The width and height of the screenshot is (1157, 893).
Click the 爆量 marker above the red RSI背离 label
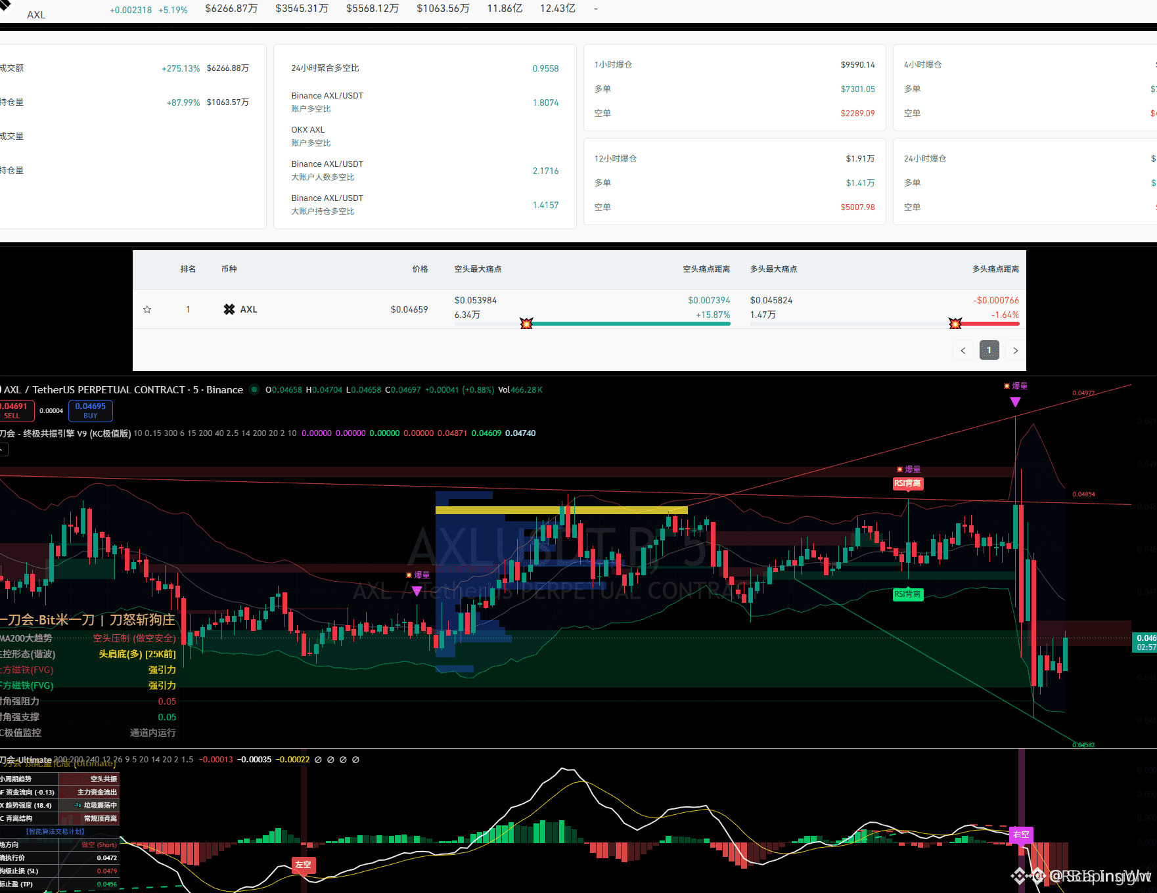[x=909, y=469]
